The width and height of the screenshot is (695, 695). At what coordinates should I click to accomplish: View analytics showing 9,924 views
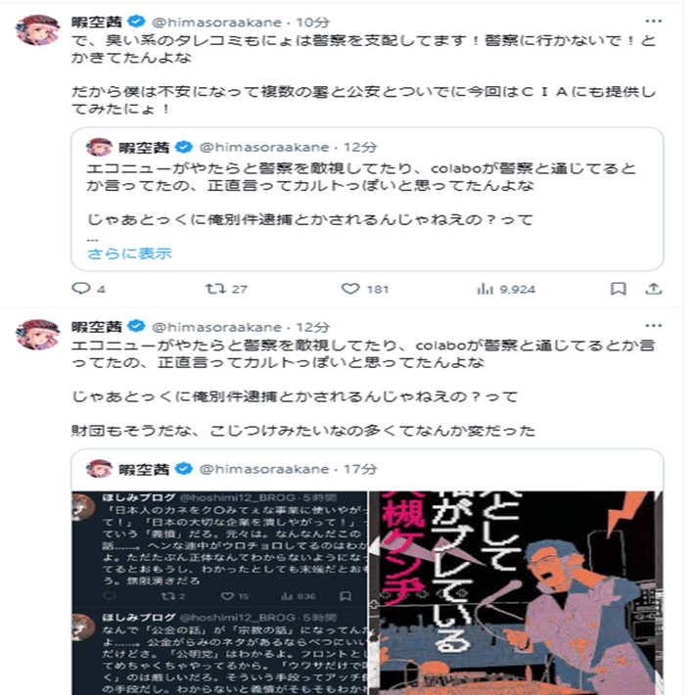[506, 290]
